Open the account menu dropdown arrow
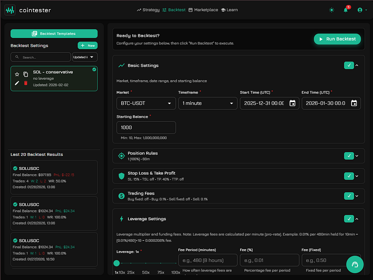 tap(366, 10)
